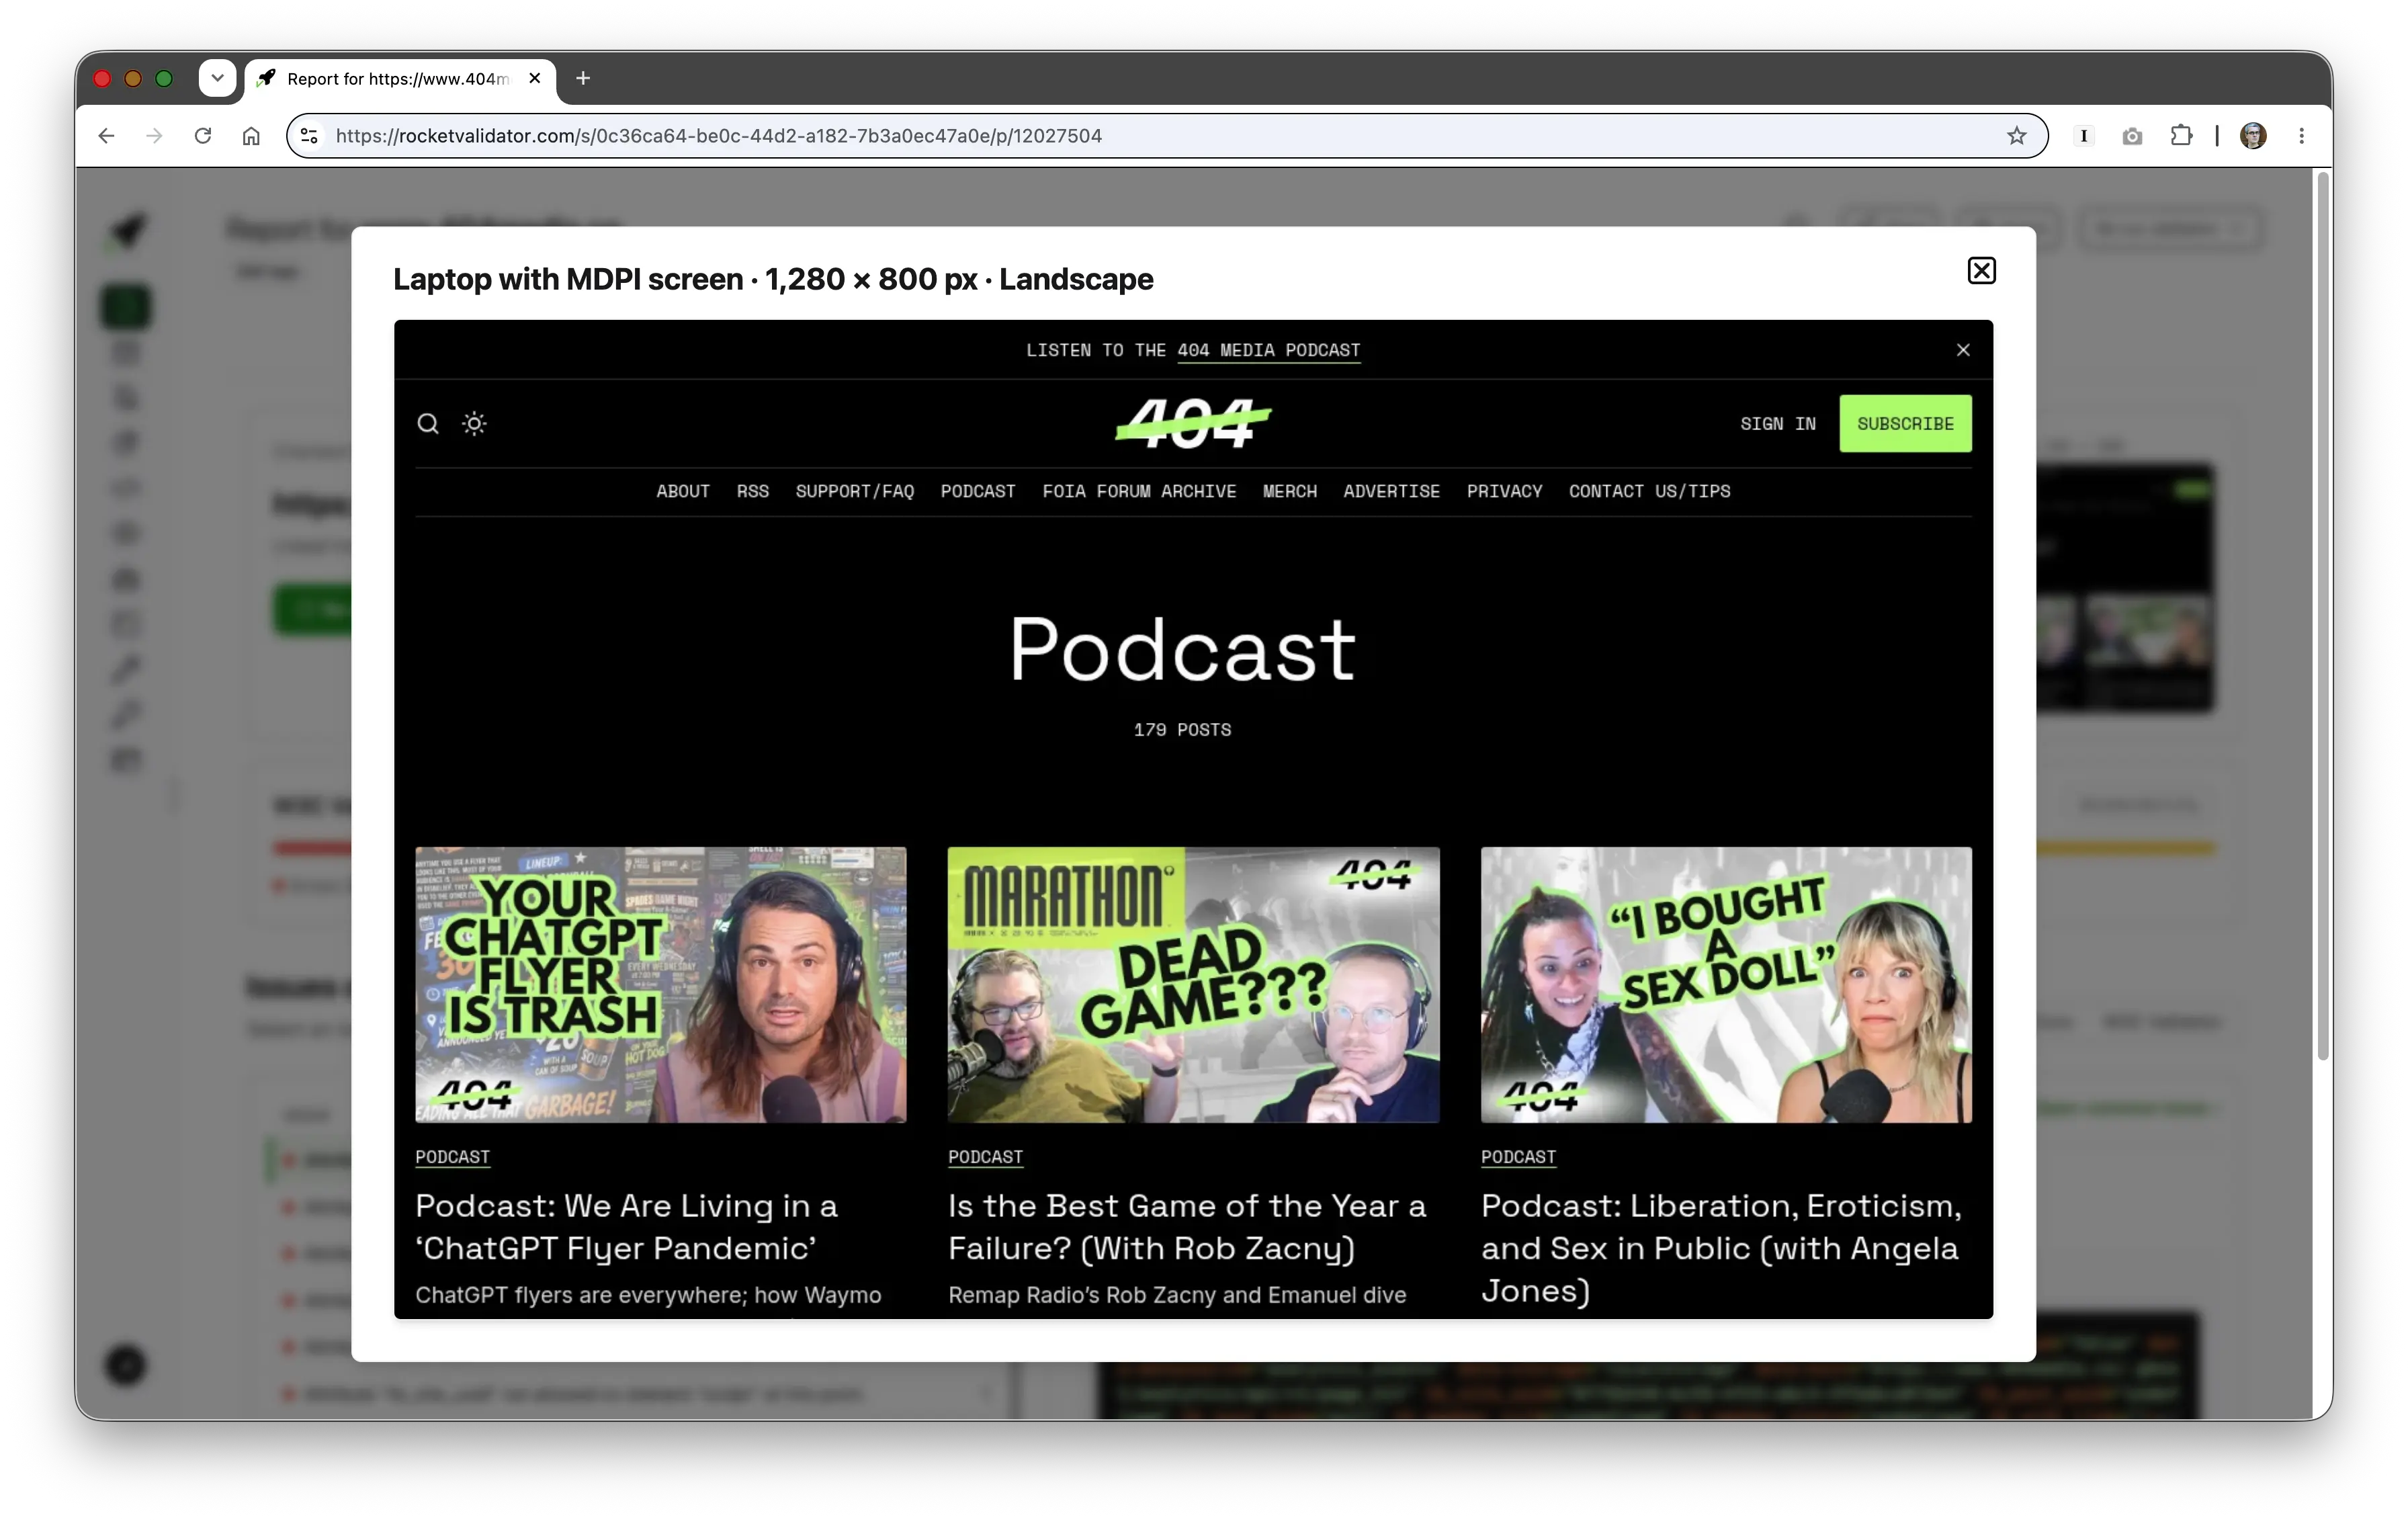The width and height of the screenshot is (2408, 1520).
Task: Open Chrome three-dot menu
Action: coord(2301,136)
